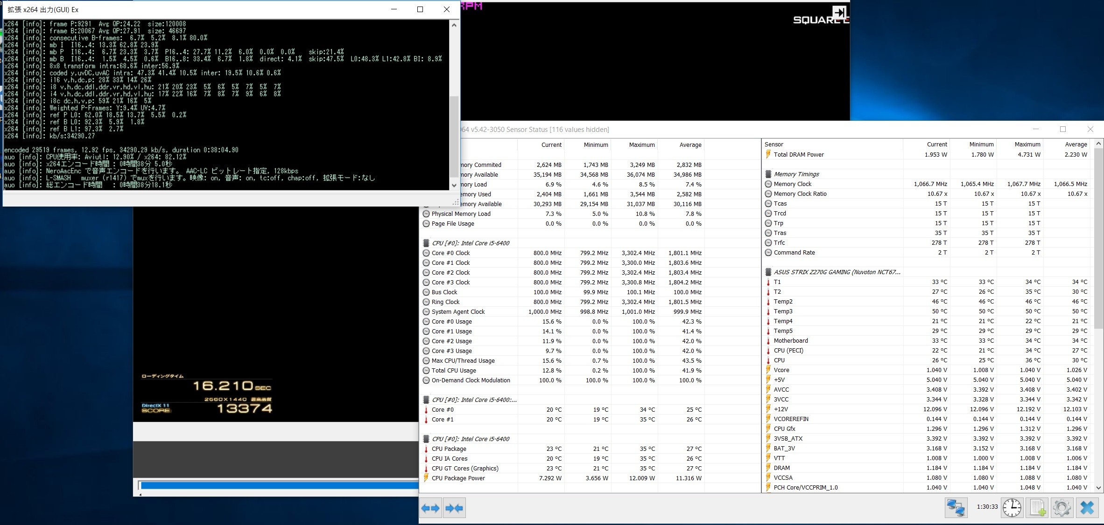Click the left panel Maximum column header
Image resolution: width=1104 pixels, height=525 pixels.
point(634,145)
